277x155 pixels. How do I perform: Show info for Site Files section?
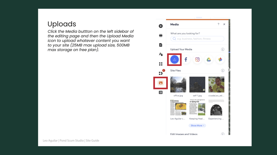(223, 71)
